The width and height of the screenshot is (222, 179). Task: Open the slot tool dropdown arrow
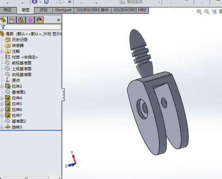(40, 2)
